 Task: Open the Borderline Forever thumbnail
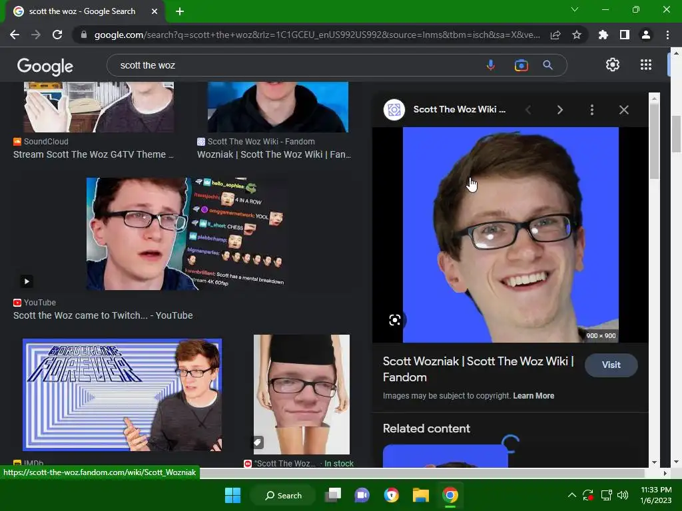tap(123, 395)
